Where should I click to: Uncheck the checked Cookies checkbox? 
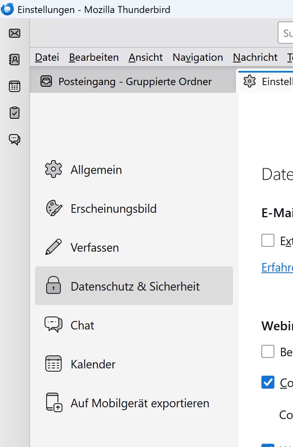[x=268, y=382]
